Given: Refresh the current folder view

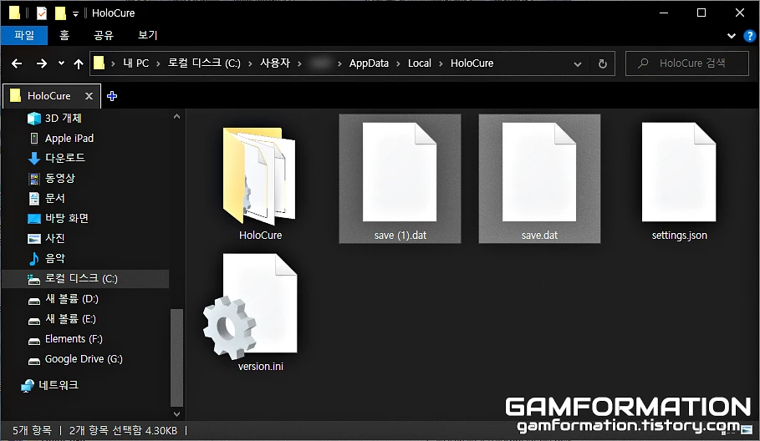Looking at the screenshot, I should point(603,63).
